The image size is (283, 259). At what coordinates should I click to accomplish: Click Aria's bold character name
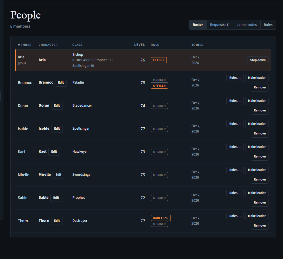(42, 60)
